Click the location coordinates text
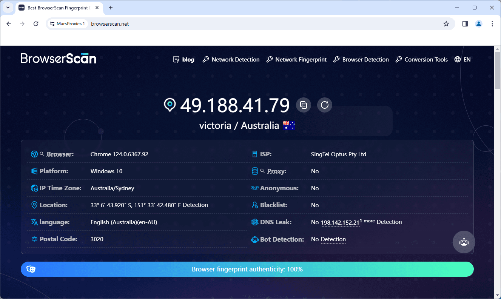 tap(136, 205)
